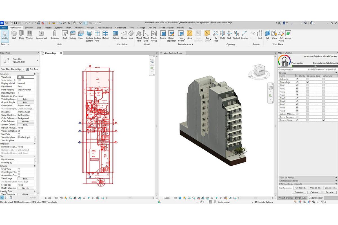
Task: Click the Model Line tool
Action: [x=146, y=36]
